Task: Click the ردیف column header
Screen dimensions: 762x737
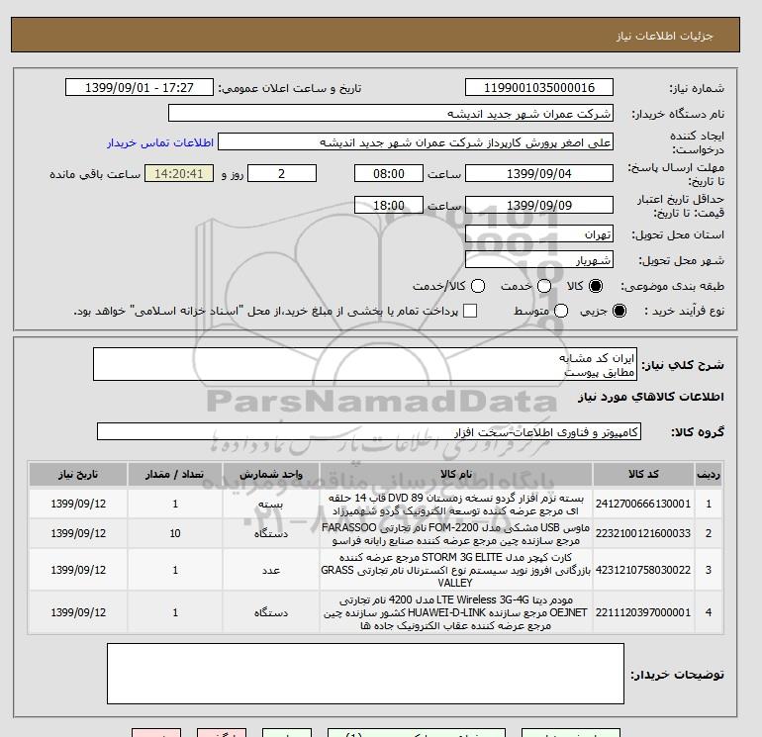Action: coord(709,474)
